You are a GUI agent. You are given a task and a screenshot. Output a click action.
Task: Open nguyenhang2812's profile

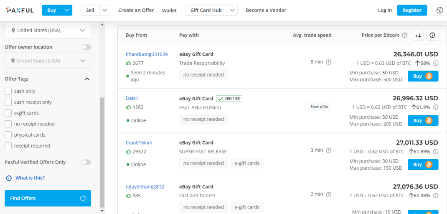click(x=145, y=186)
